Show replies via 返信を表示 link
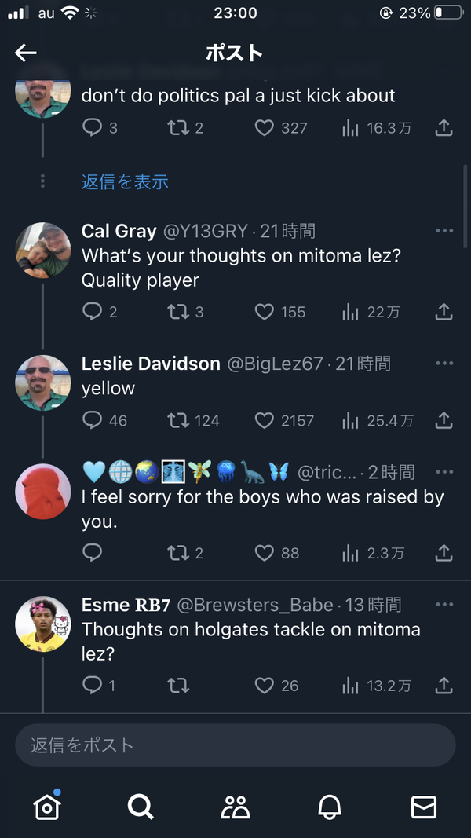 pos(125,181)
